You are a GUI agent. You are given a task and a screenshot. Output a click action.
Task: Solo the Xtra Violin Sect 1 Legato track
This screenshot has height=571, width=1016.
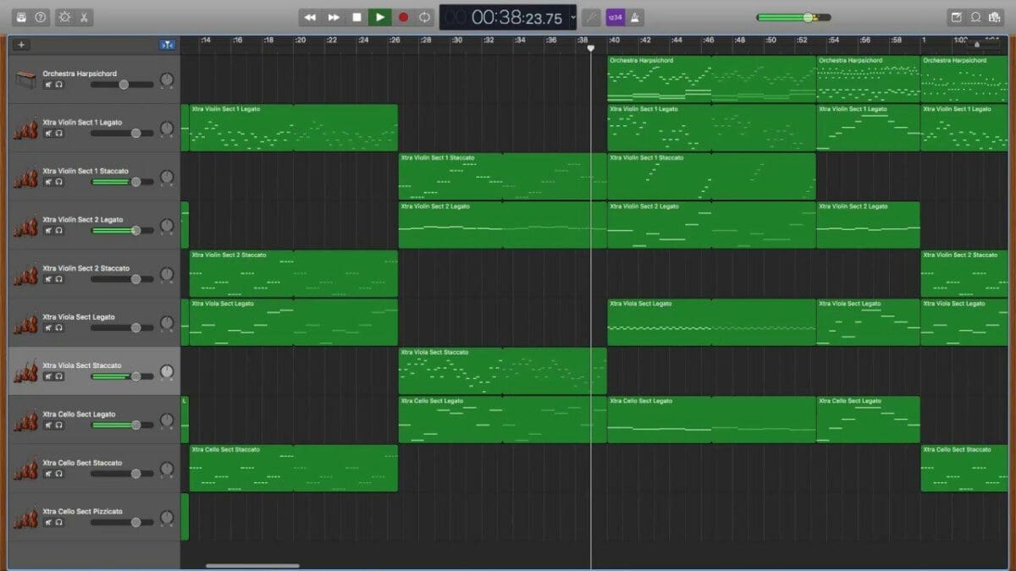(59, 134)
